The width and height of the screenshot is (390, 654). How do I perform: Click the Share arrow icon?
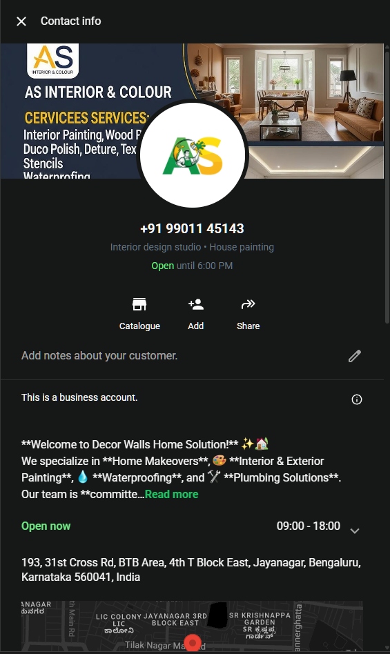[248, 304]
